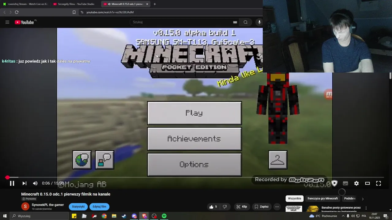Open the weather widget 6°C Pochmurnie
The image size is (392, 220).
[323, 216]
